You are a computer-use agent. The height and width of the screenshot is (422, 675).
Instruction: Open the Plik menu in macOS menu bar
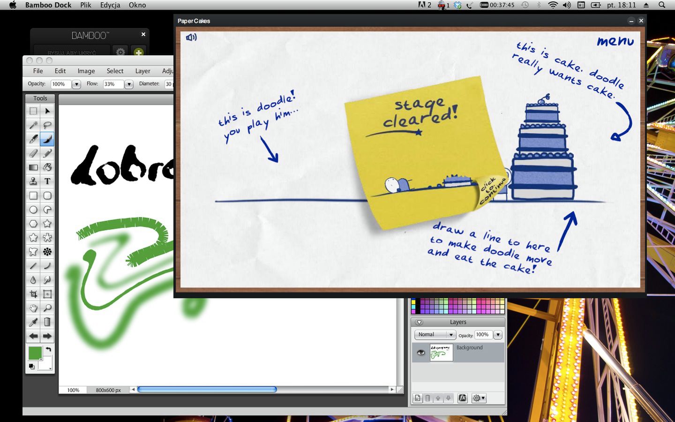pyautogui.click(x=86, y=5)
